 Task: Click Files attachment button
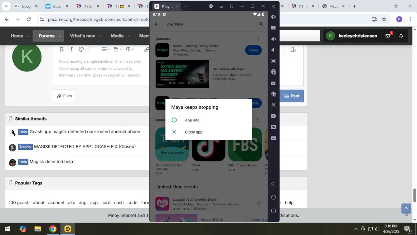[65, 96]
